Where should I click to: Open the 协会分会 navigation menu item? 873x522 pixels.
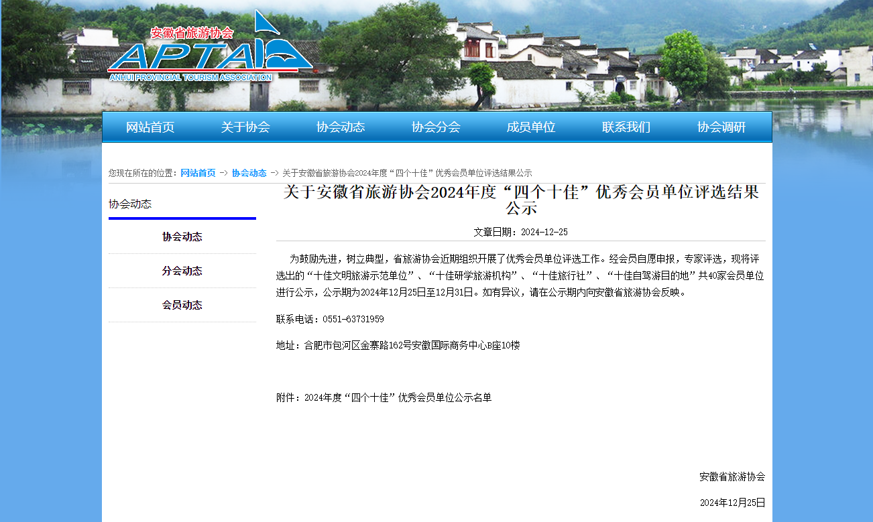click(x=436, y=127)
